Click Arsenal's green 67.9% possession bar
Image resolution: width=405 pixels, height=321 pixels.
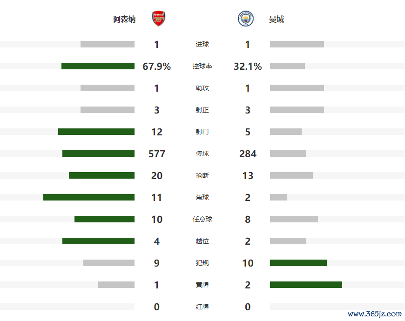[98, 66]
